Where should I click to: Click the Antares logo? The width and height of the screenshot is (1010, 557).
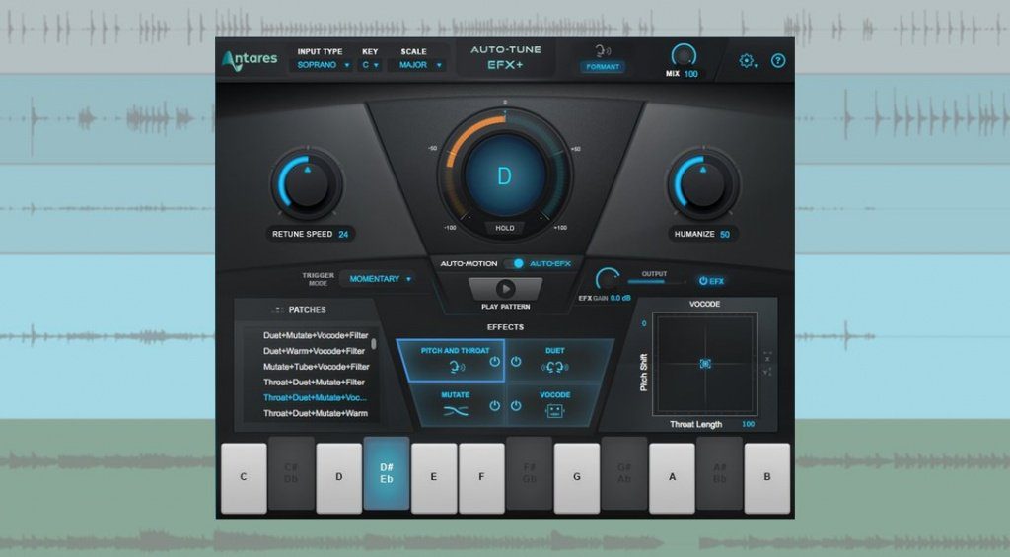coord(251,60)
